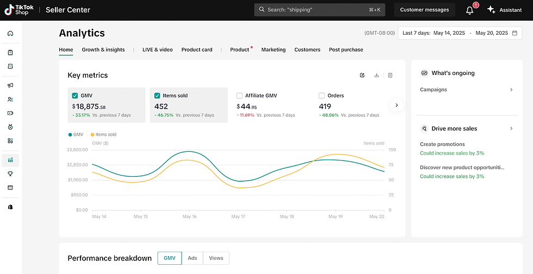
Task: Open the notifications bell
Action: click(x=470, y=10)
